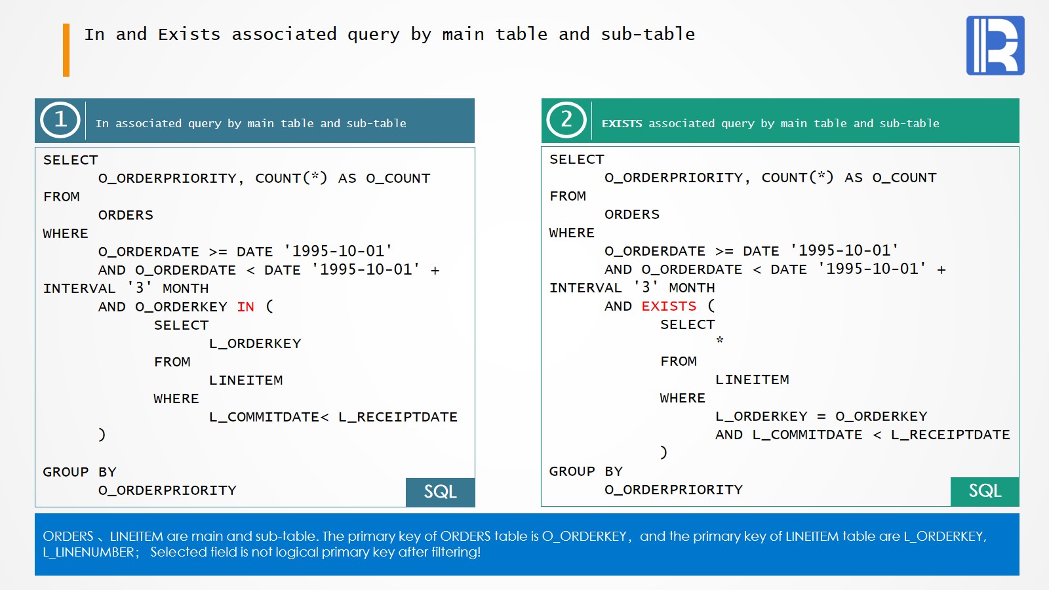Click ORDERS table name in left query
Image resolution: width=1049 pixels, height=590 pixels.
pyautogui.click(x=126, y=215)
